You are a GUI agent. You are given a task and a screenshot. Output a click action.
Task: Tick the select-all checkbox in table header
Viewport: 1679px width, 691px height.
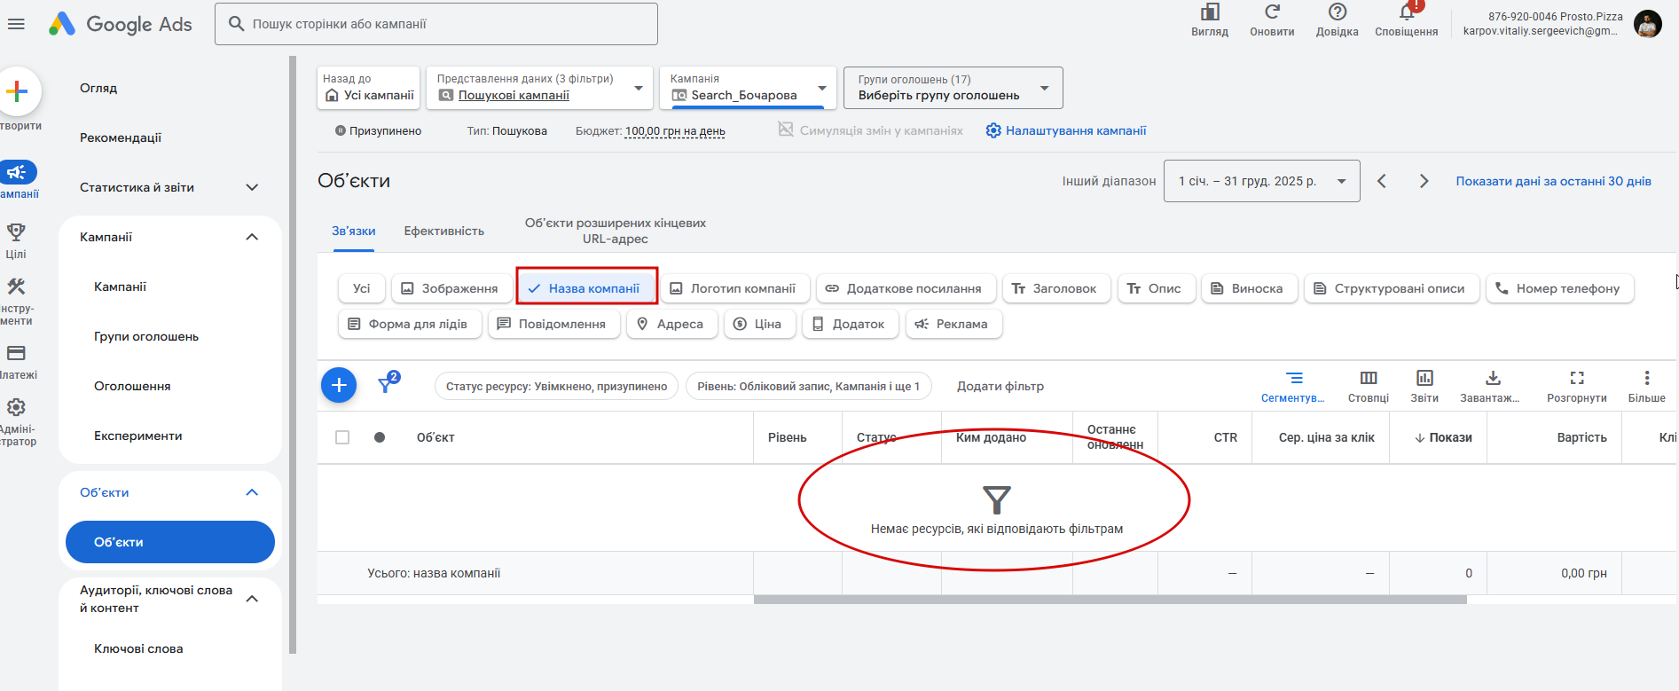pyautogui.click(x=342, y=437)
